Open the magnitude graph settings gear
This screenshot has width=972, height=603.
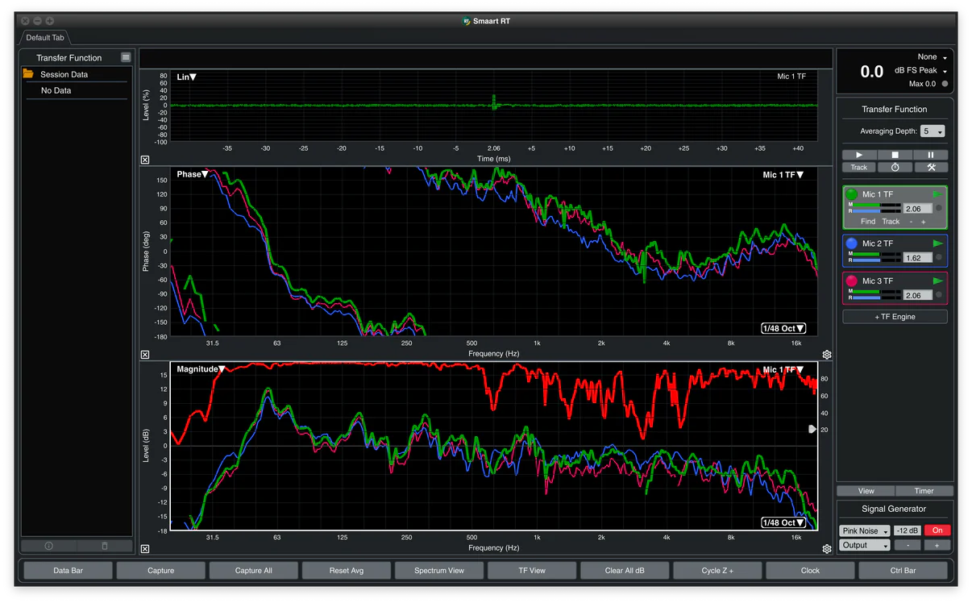pyautogui.click(x=826, y=549)
